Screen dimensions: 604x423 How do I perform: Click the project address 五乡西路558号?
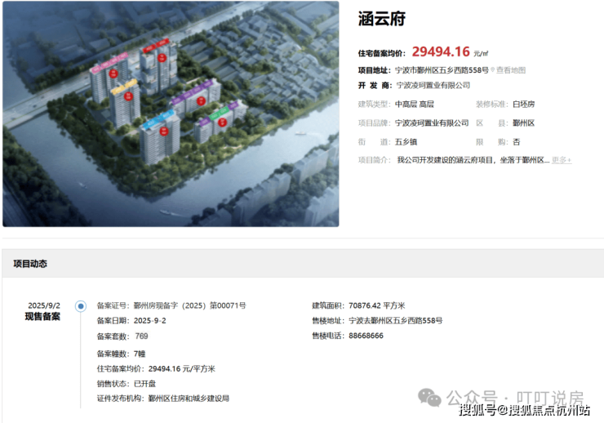pos(464,70)
